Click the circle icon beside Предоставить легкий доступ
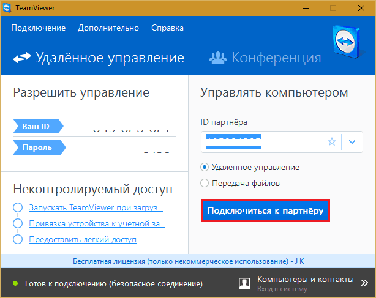The height and width of the screenshot is (298, 376). (x=18, y=239)
